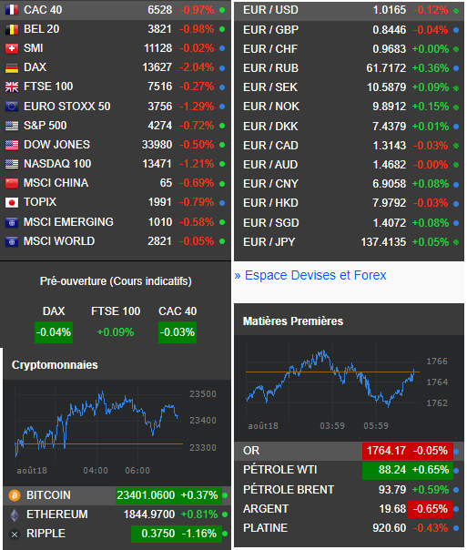Click the Cryptomonnaies section header

click(55, 365)
